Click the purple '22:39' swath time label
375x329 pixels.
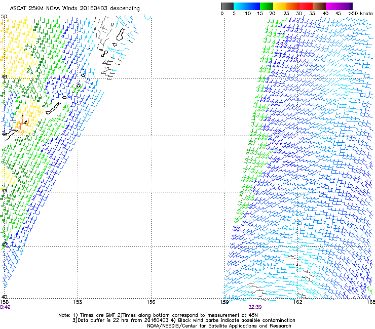(255, 307)
